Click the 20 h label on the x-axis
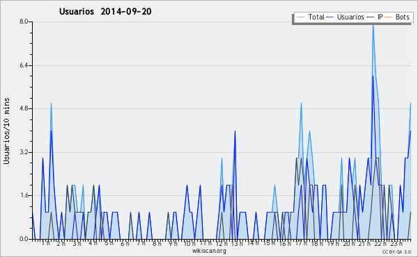 coord(349,244)
